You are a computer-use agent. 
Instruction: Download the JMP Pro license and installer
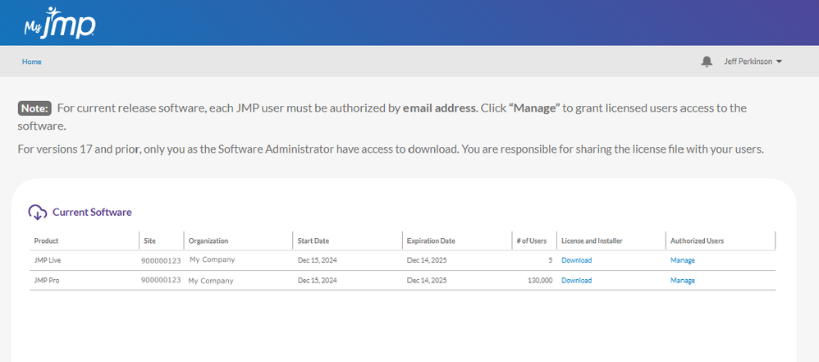pyautogui.click(x=576, y=281)
